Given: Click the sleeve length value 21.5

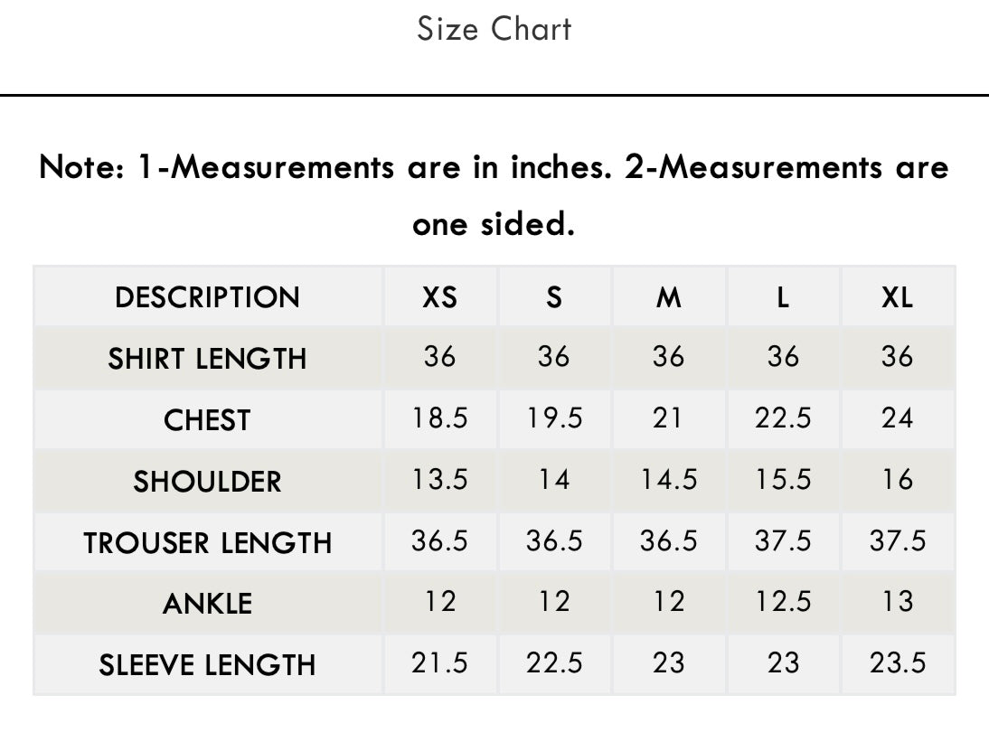Looking at the screenshot, I should [x=439, y=662].
